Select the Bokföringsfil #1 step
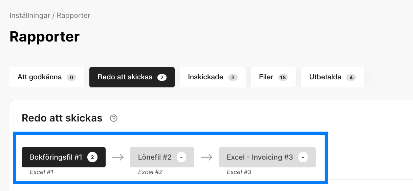413x191 pixels. click(x=56, y=157)
